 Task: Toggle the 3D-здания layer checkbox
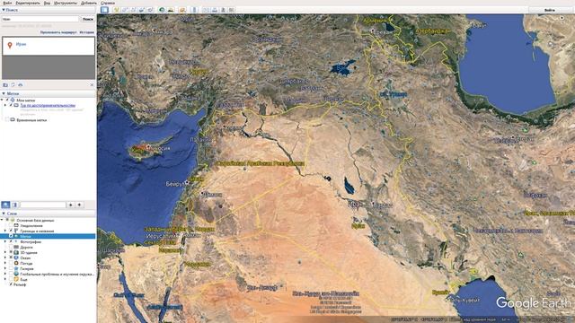[x=11, y=253]
